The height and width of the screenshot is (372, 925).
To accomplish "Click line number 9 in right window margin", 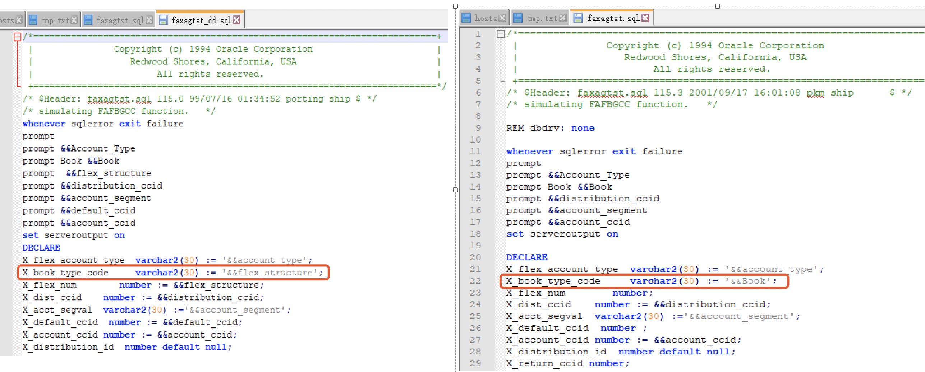I will 478,128.
